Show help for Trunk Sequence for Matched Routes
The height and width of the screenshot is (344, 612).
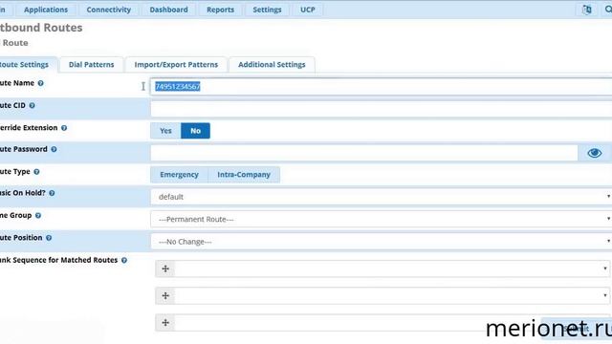click(x=124, y=260)
